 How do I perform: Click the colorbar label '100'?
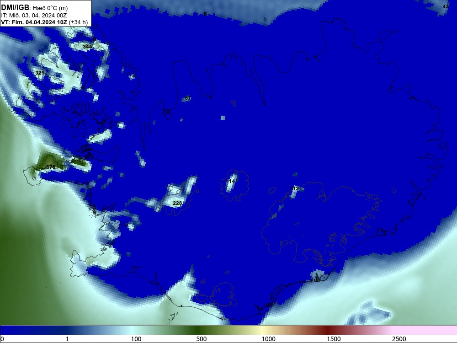pos(136,339)
